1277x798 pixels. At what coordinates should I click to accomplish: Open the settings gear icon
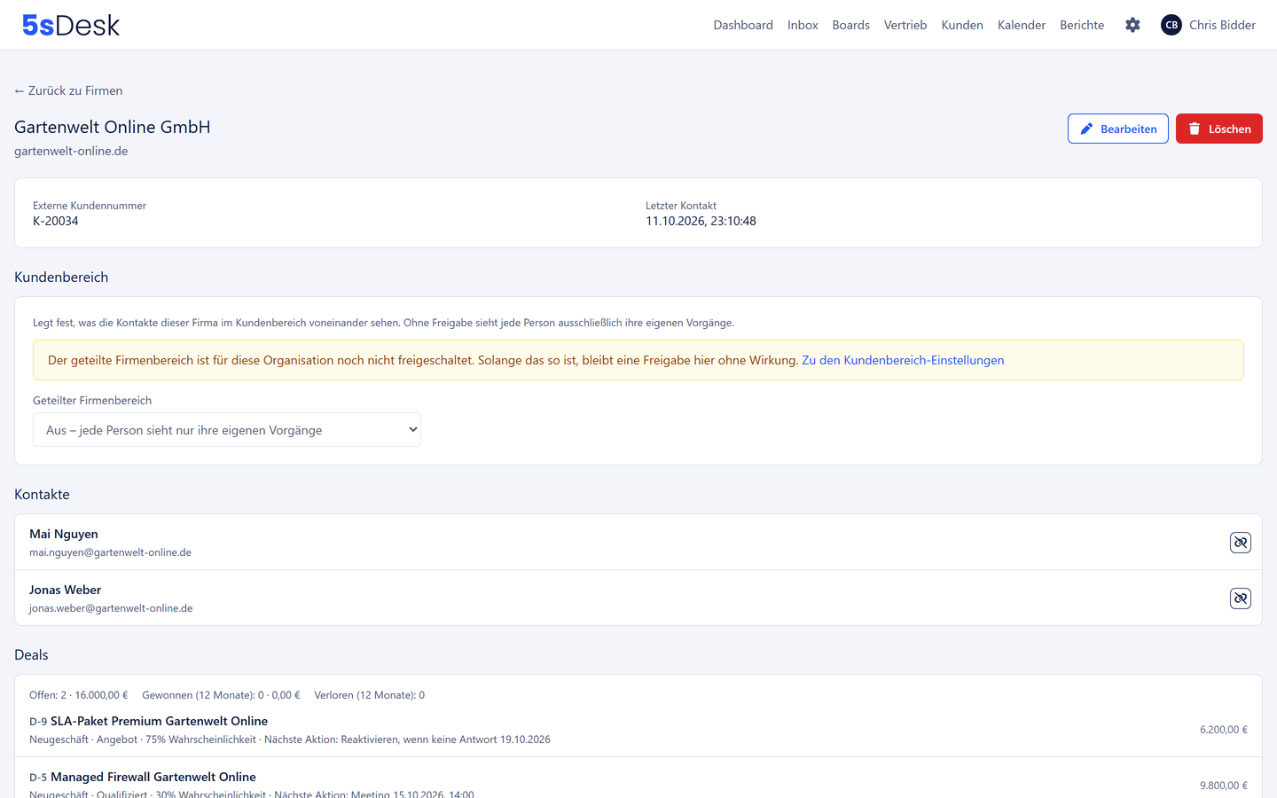pos(1132,25)
